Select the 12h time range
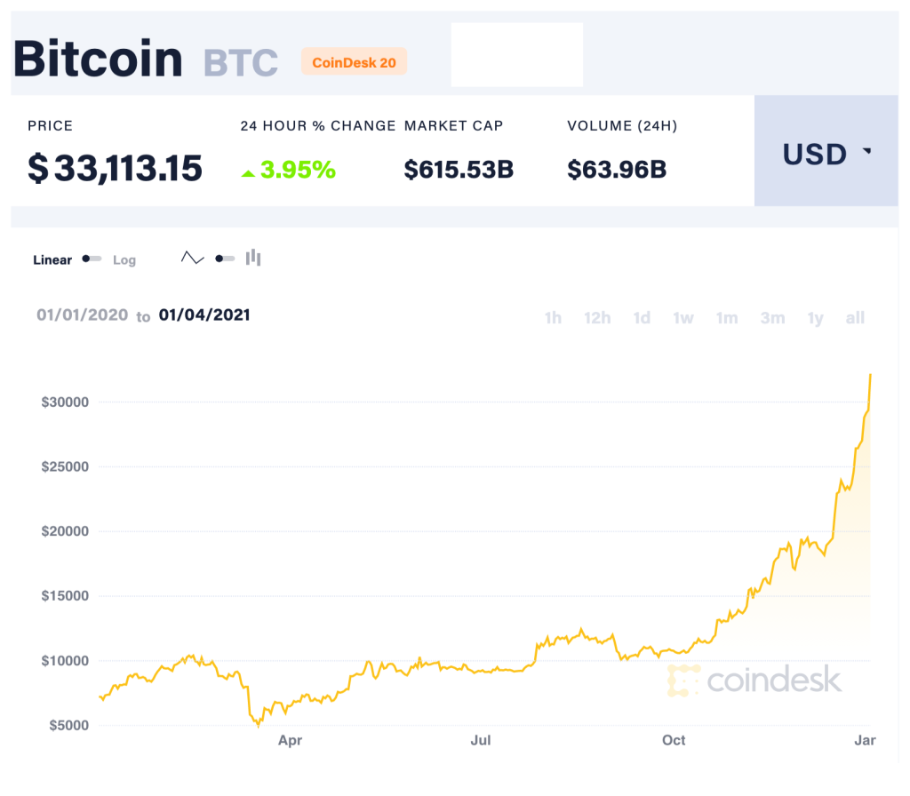 click(597, 318)
